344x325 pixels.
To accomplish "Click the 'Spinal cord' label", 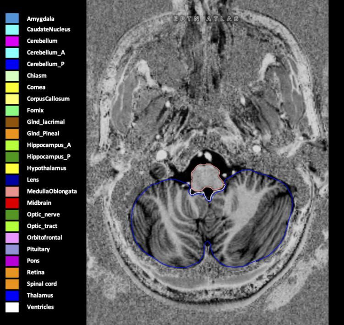I will (42, 284).
